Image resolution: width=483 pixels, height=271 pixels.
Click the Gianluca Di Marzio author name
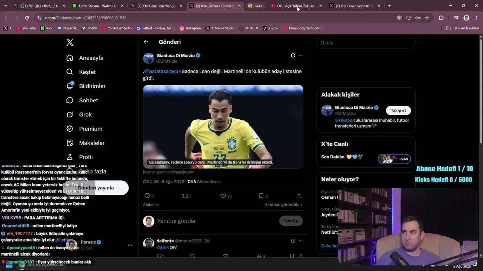(x=175, y=55)
